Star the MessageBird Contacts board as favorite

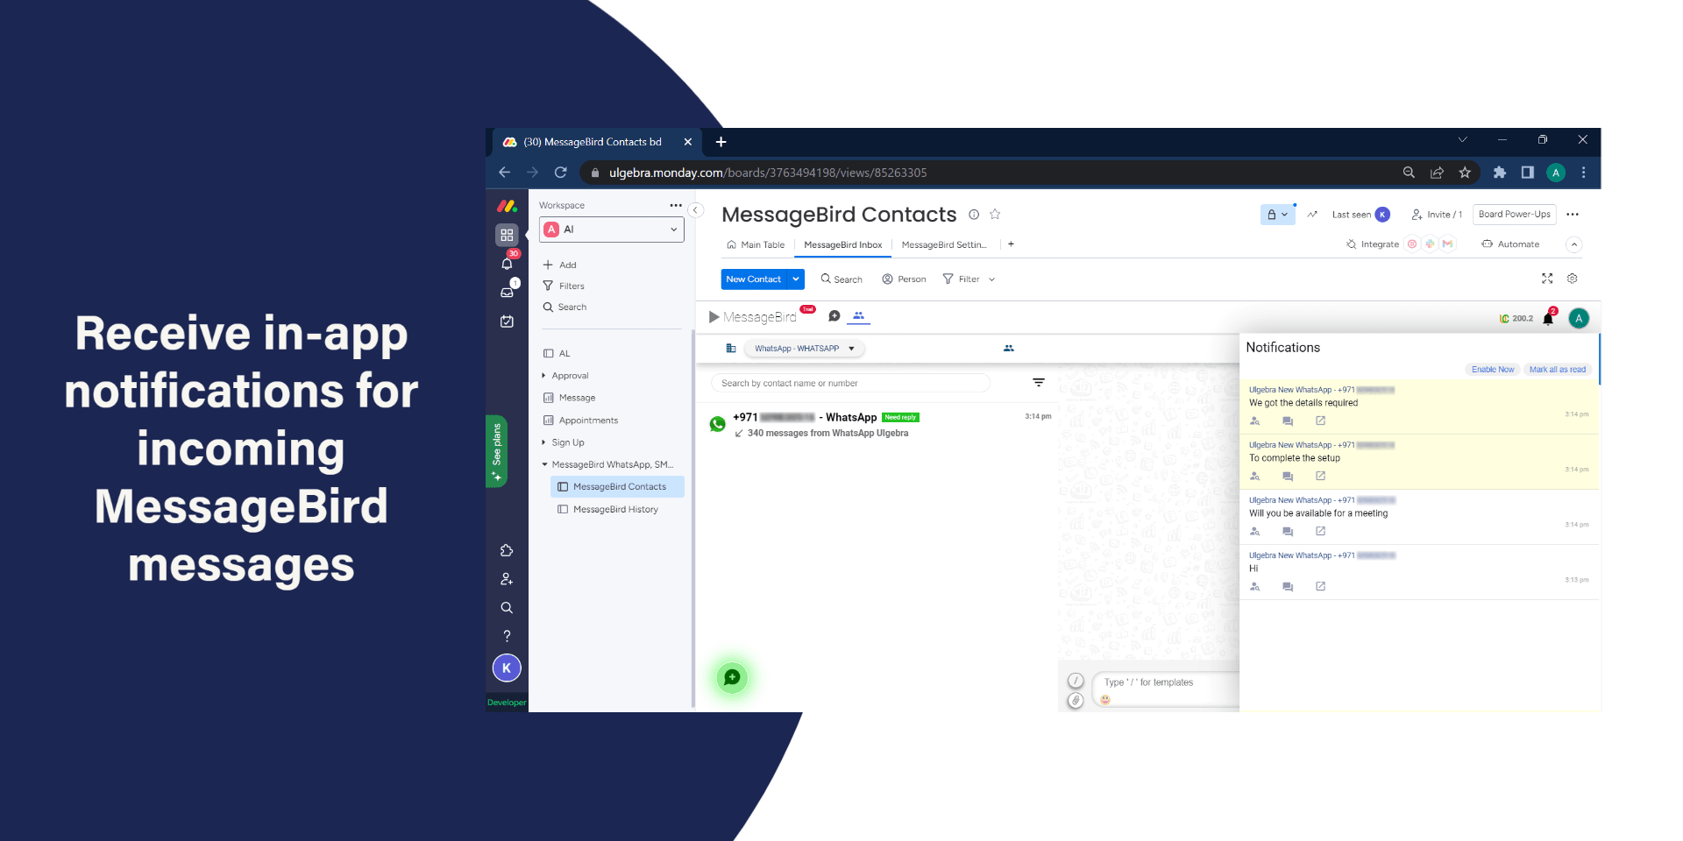[995, 214]
